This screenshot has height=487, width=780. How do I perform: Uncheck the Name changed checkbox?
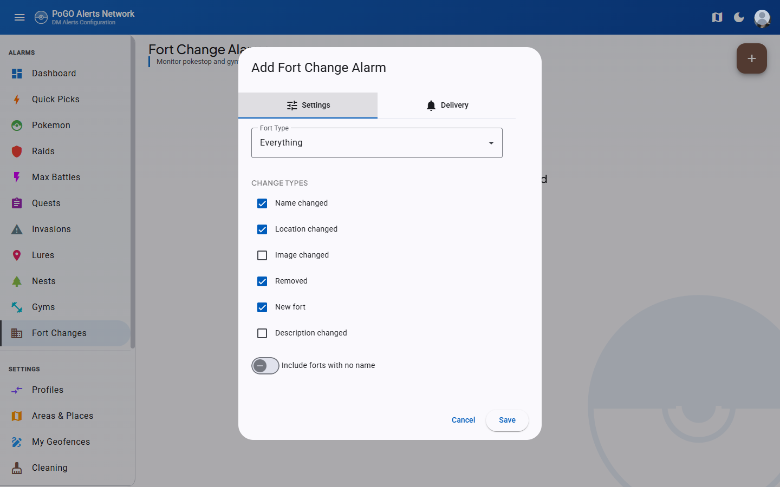pyautogui.click(x=262, y=203)
